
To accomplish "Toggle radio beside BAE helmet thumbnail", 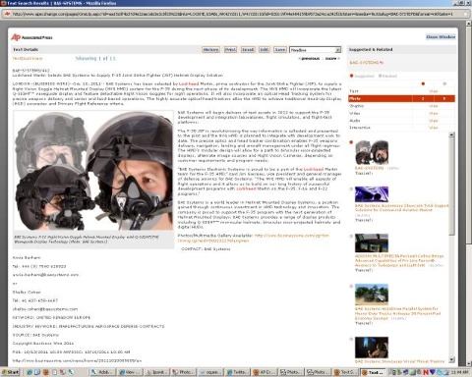I will click(x=351, y=142).
